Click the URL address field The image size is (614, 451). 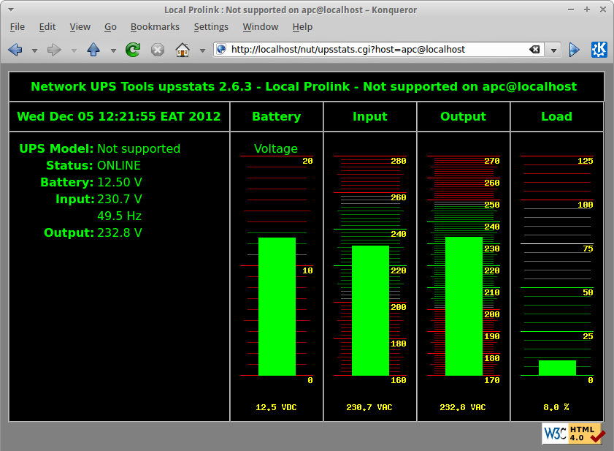pos(378,50)
